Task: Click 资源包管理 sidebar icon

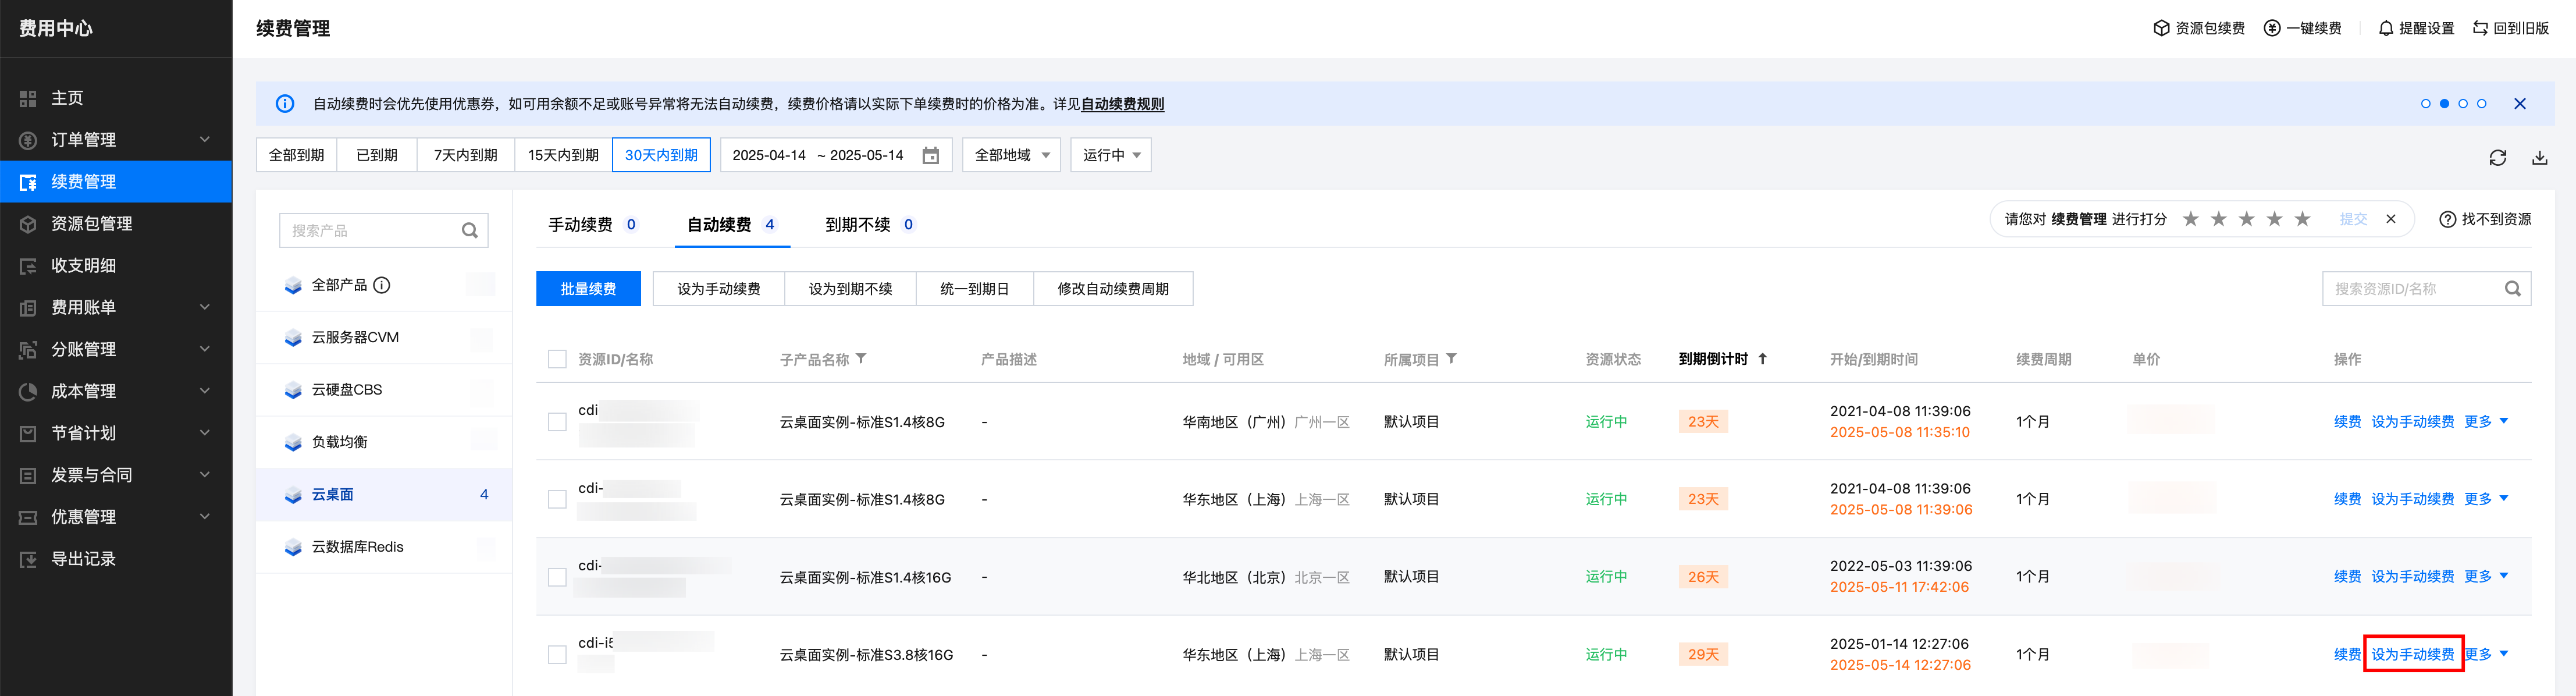Action: [28, 224]
